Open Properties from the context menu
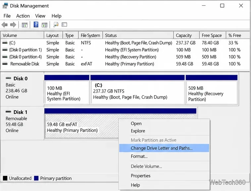Screen dimensions: 251x191 pyautogui.click(x=164, y=176)
